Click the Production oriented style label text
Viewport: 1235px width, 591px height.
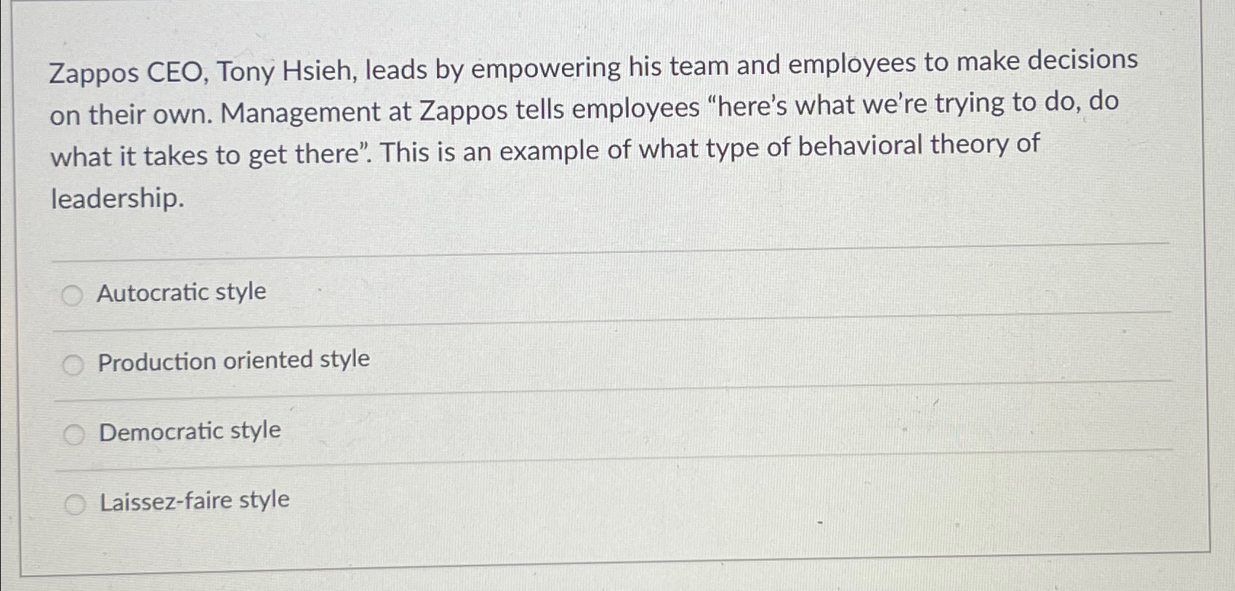233,361
